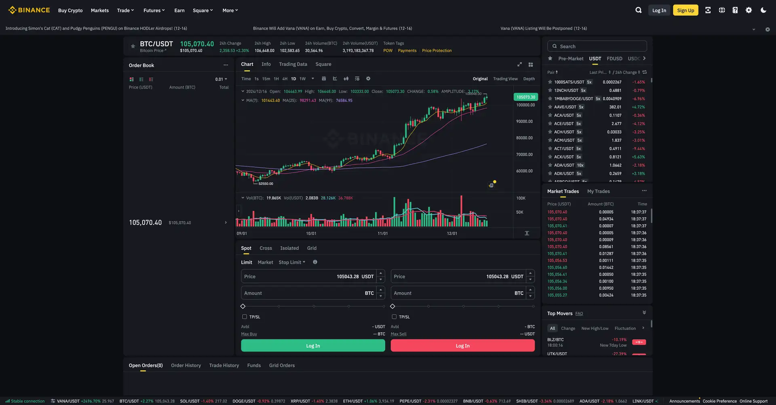Open chart settings gear
The image size is (776, 405).
click(x=368, y=79)
